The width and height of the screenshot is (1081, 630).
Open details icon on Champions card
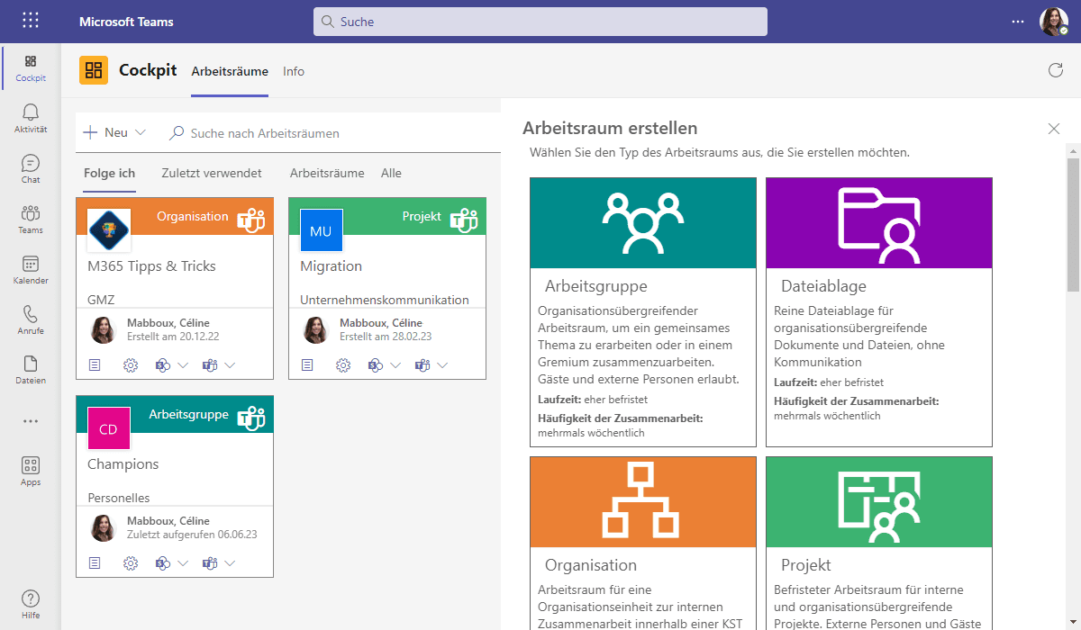95,562
